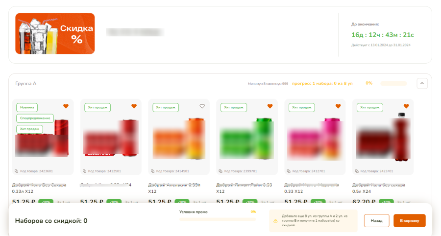
Task: Toggle favorite heart on product 2399701
Action: click(x=270, y=106)
